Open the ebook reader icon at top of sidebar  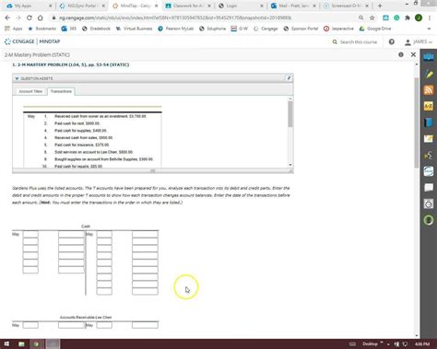point(429,57)
